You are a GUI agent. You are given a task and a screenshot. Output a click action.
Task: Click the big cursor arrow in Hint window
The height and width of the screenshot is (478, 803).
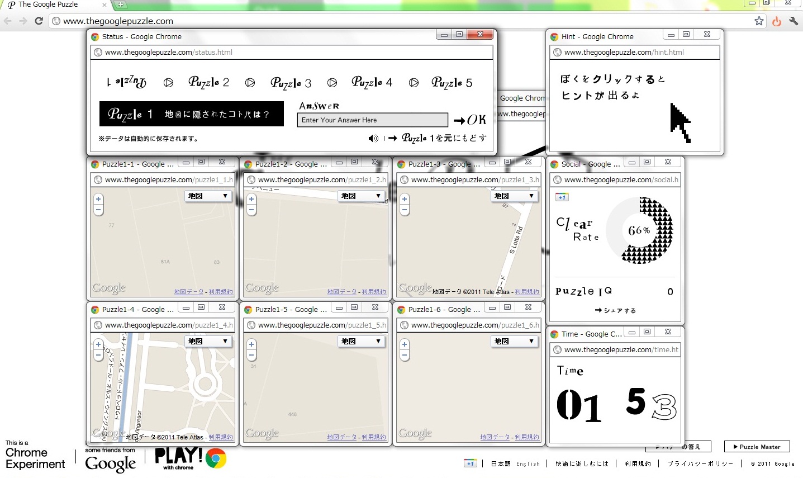coord(681,123)
